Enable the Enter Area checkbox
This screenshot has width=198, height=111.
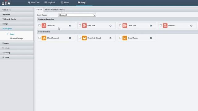tap(80, 25)
